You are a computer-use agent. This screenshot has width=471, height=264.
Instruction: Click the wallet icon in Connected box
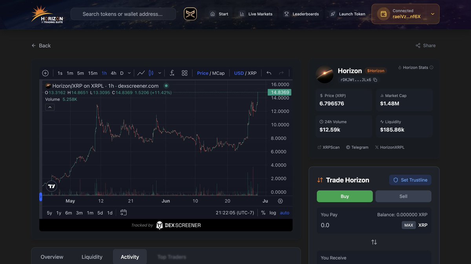(383, 14)
